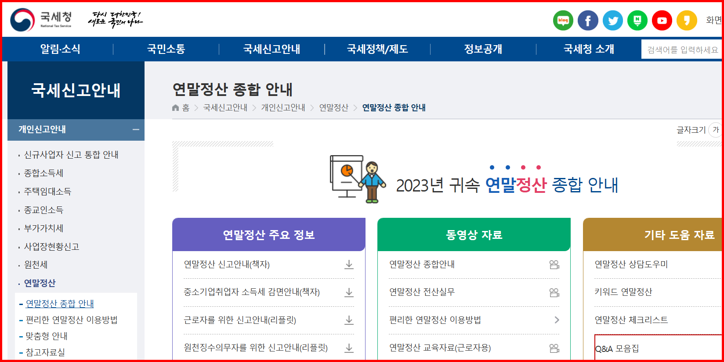Collapse the 개인신고안내 sidebar section
This screenshot has height=362, width=724.
click(x=136, y=129)
